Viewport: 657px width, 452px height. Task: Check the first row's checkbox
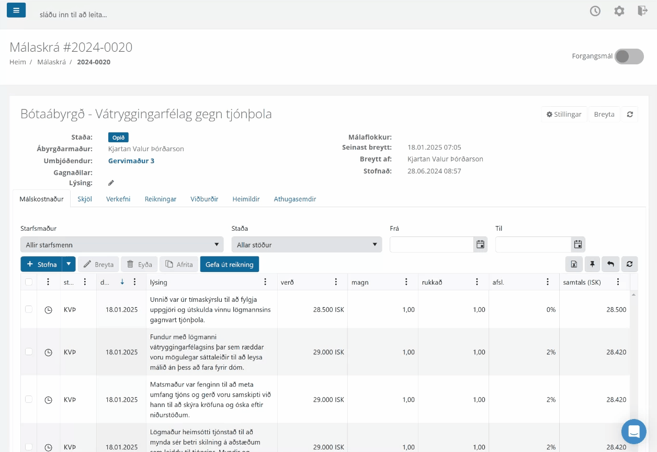click(29, 309)
